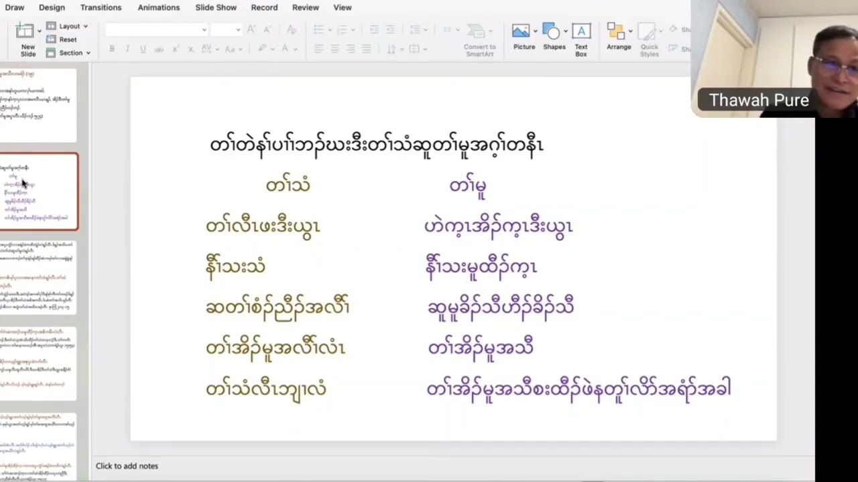The width and height of the screenshot is (858, 482).
Task: Click Thawah Pure video participant tile
Action: point(774,58)
